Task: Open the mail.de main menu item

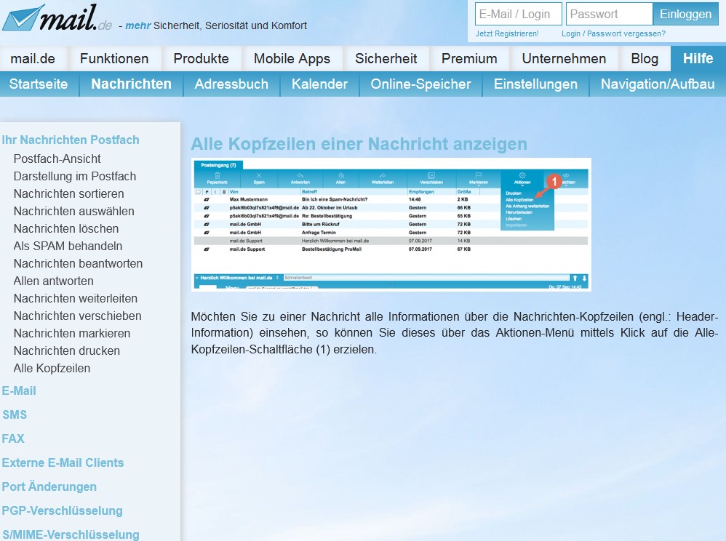Action: (x=33, y=58)
